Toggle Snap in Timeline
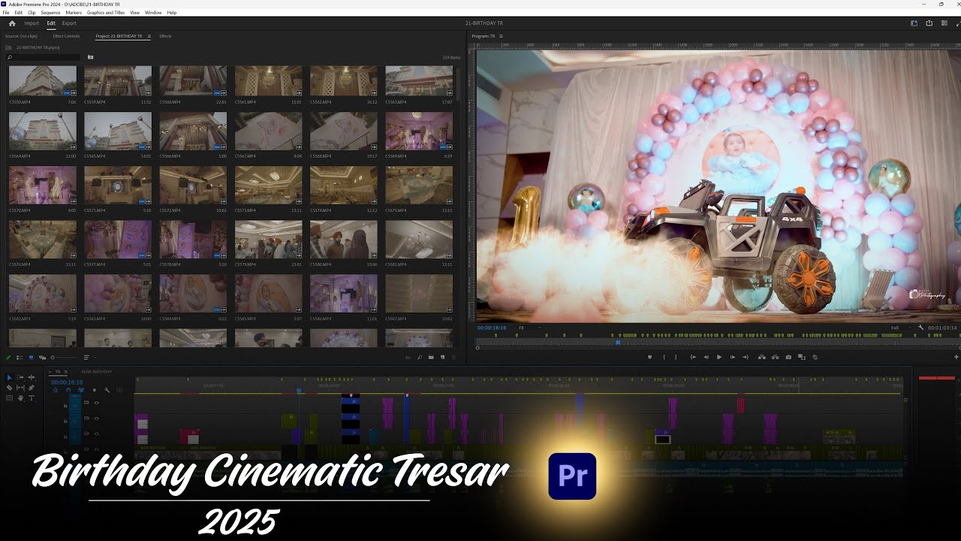 point(68,390)
